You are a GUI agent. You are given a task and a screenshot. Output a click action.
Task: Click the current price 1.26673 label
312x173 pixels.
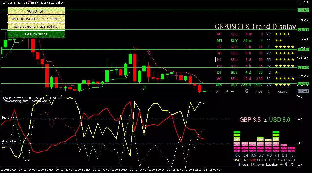pos(303,91)
